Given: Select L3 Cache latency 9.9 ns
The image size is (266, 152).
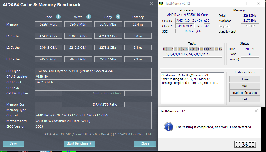Looking at the screenshot, I should pyautogui.click(x=138, y=59).
